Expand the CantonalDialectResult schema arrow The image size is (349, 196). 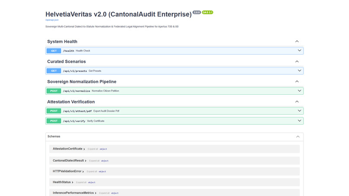86,161
